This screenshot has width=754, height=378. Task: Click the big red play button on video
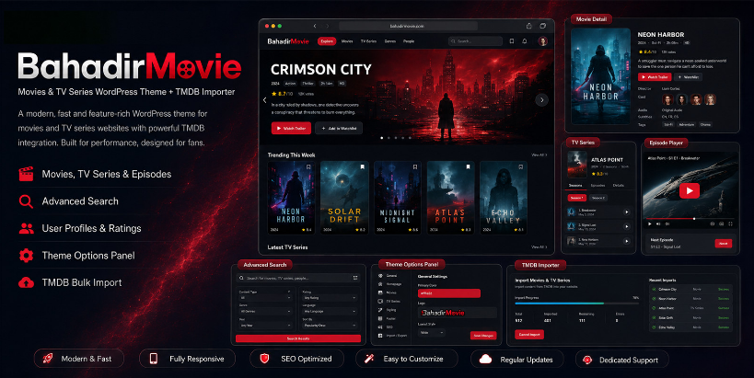tap(689, 190)
